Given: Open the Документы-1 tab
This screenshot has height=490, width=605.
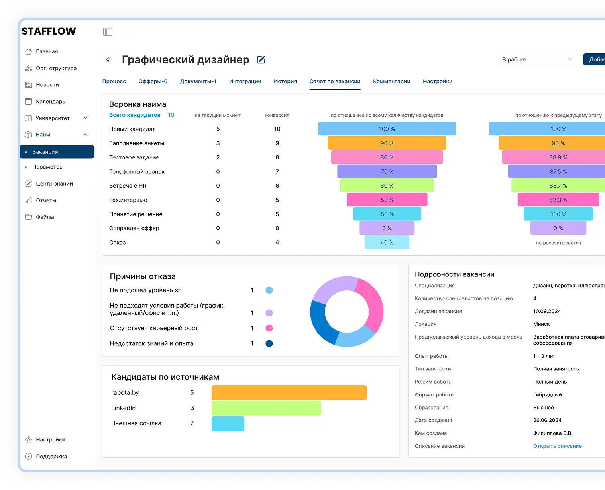Looking at the screenshot, I should tap(198, 81).
